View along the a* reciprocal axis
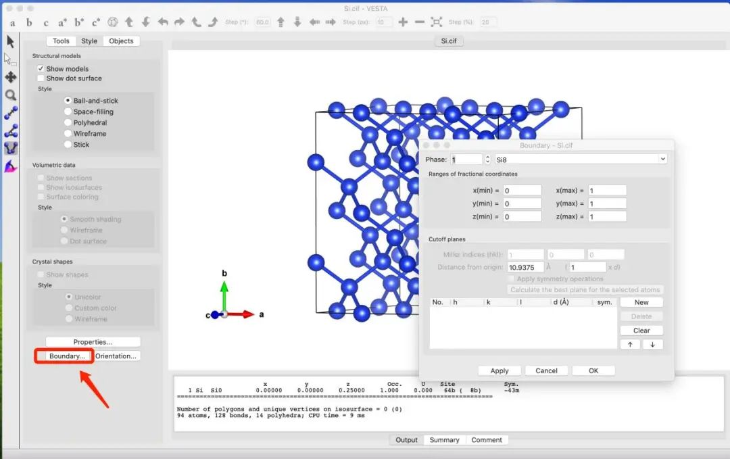Viewport: 730px width, 459px height. click(62, 22)
